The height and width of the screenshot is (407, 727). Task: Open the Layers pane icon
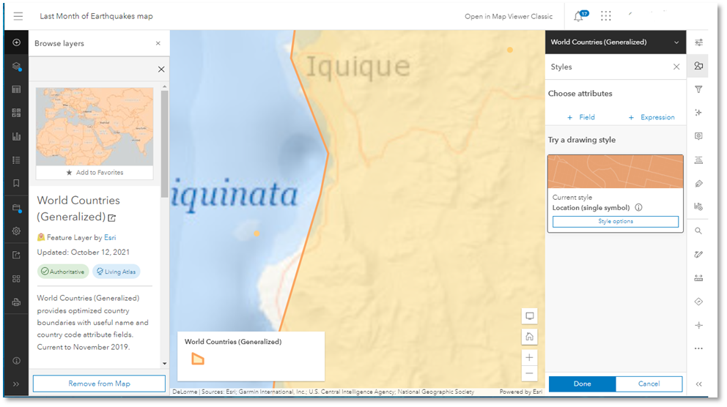pyautogui.click(x=16, y=66)
